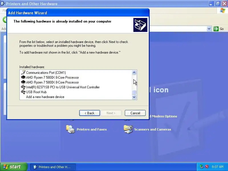This screenshot has width=228, height=171.
Task: Click the USB Root Hub icon
Action: click(x=23, y=92)
